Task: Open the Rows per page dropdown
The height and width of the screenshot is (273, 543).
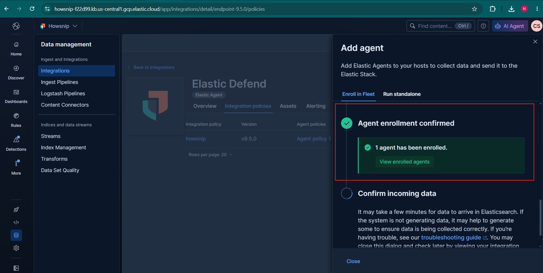Action: tap(211, 155)
